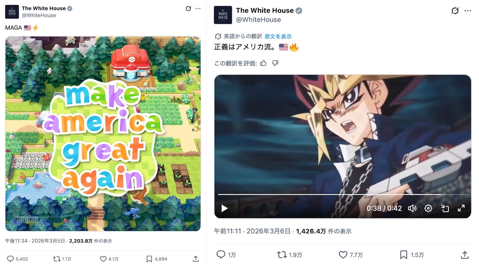The image size is (479, 264).
Task: Bookmark the right tweet with 1.5万 bookmarks
Action: pos(404,254)
